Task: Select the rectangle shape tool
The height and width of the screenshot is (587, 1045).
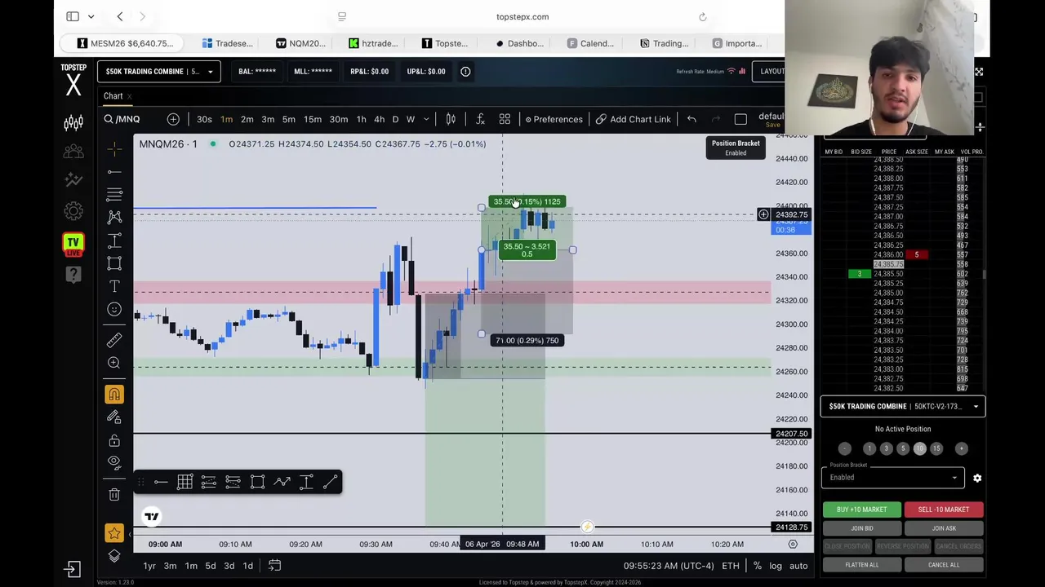Action: click(x=114, y=263)
